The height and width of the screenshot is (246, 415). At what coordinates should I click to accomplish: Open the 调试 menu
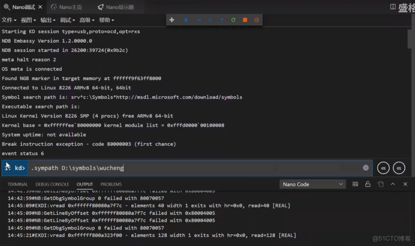pos(68,20)
